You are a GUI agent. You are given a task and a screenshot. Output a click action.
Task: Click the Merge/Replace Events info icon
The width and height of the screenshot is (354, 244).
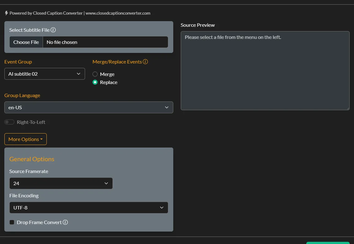pyautogui.click(x=146, y=62)
